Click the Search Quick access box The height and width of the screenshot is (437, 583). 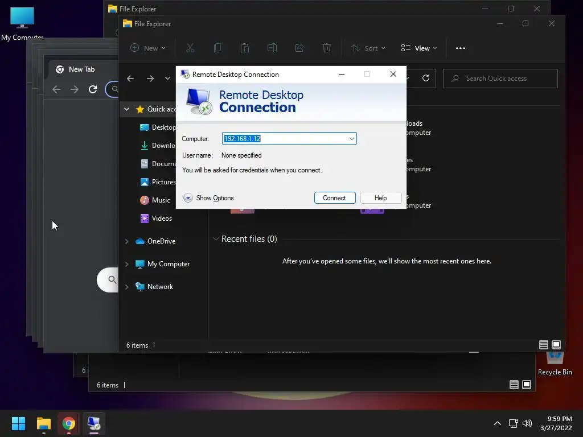point(500,79)
